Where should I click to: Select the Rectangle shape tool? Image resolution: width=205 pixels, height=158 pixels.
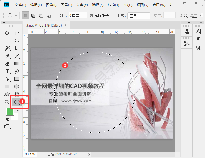point(16,79)
